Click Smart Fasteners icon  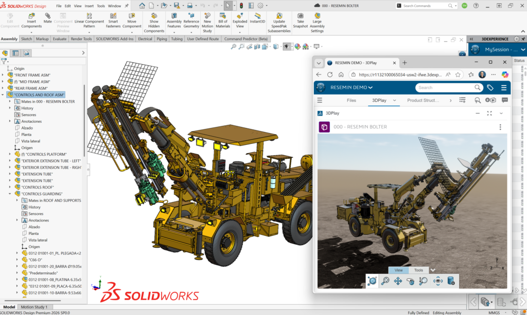pyautogui.click(x=113, y=21)
